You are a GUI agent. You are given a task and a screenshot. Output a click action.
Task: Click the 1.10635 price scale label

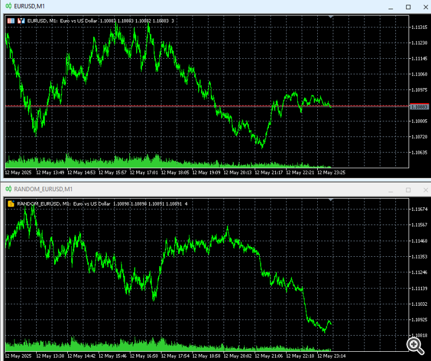[x=419, y=152]
